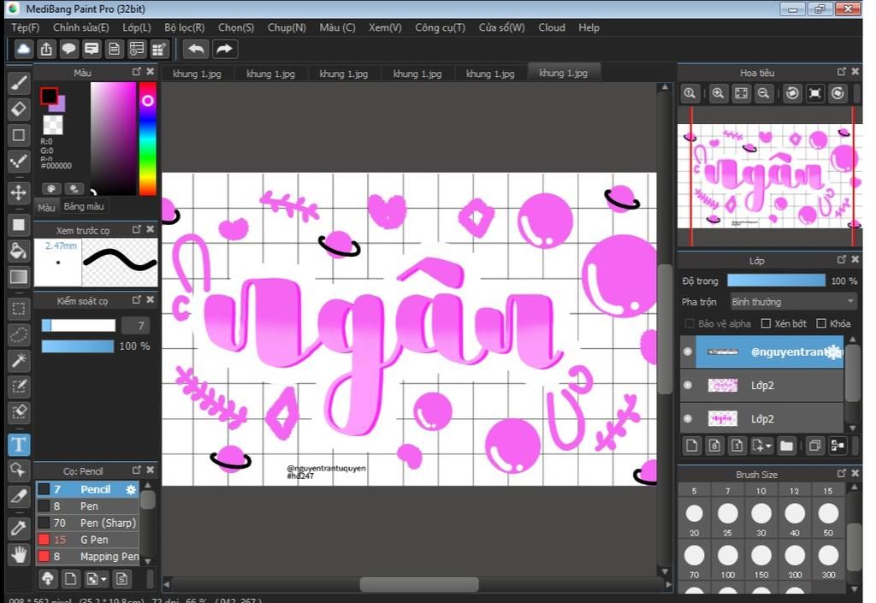Undock the Brush Size panel
876x603 pixels.
point(842,474)
